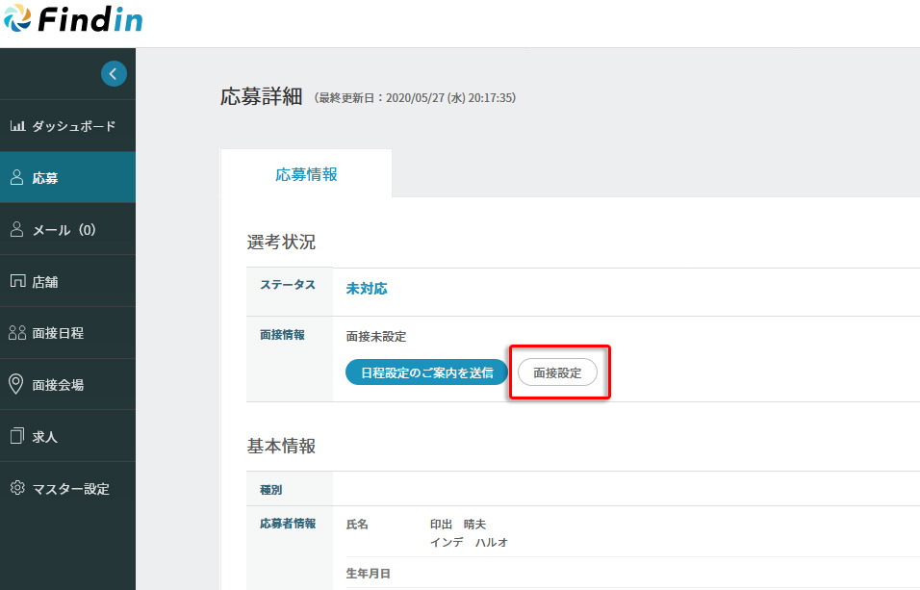The image size is (920, 590).
Task: Click the 面接日程 people icon
Action: click(16, 333)
